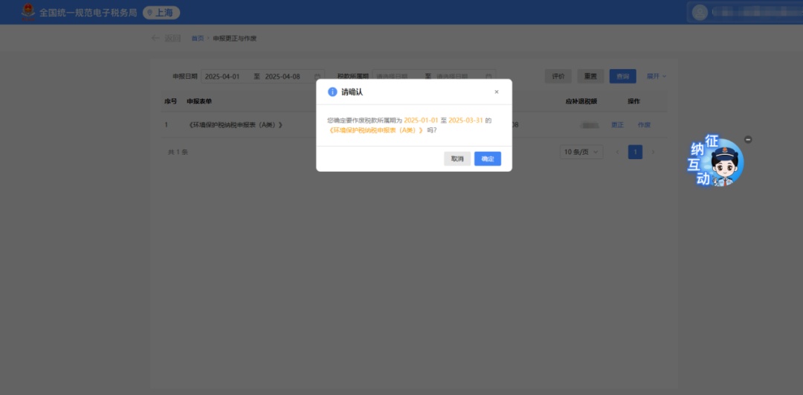The height and width of the screenshot is (395, 803).
Task: Close the 请确认 dialog with the X
Action: pos(496,91)
